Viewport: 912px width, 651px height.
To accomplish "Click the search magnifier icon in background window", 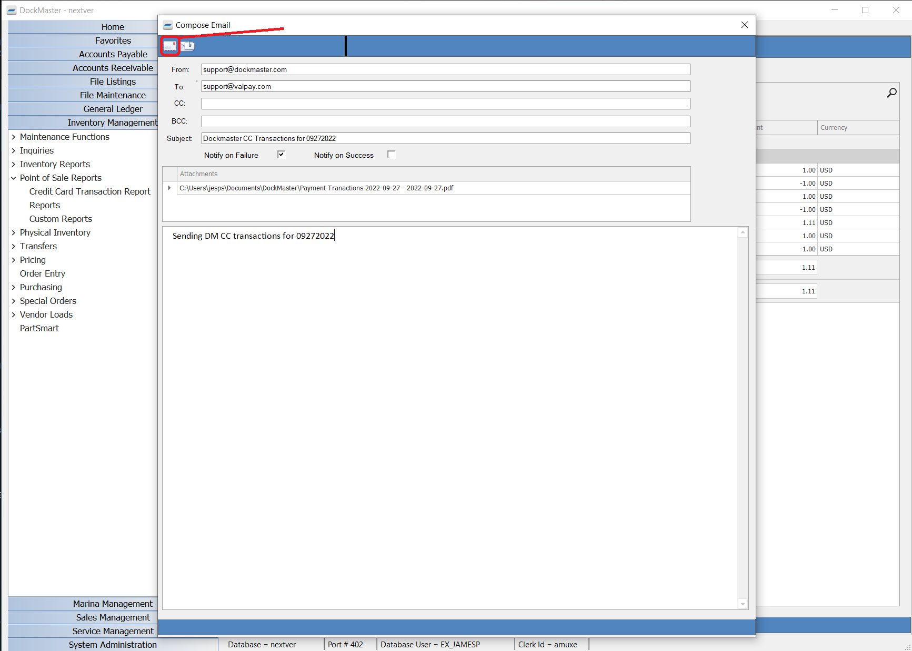I will (x=891, y=93).
